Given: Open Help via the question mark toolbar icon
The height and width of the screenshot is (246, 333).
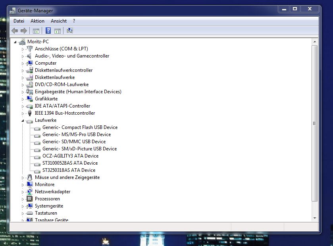Looking at the screenshot, I should (x=48, y=31).
